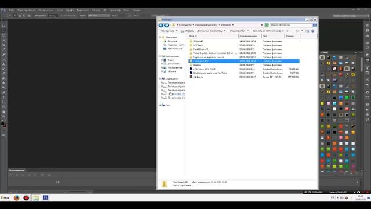Click the foreground color swatch
The width and height of the screenshot is (371, 209).
(2, 124)
